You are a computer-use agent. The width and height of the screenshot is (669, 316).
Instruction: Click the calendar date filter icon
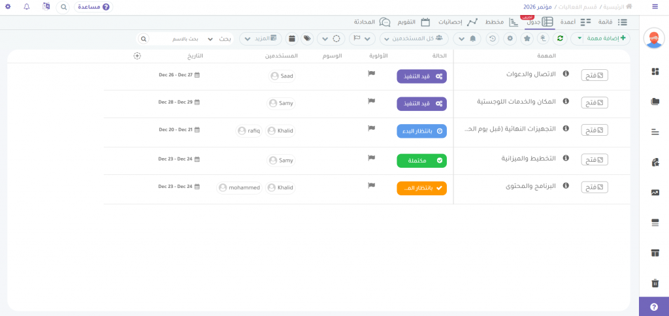291,39
